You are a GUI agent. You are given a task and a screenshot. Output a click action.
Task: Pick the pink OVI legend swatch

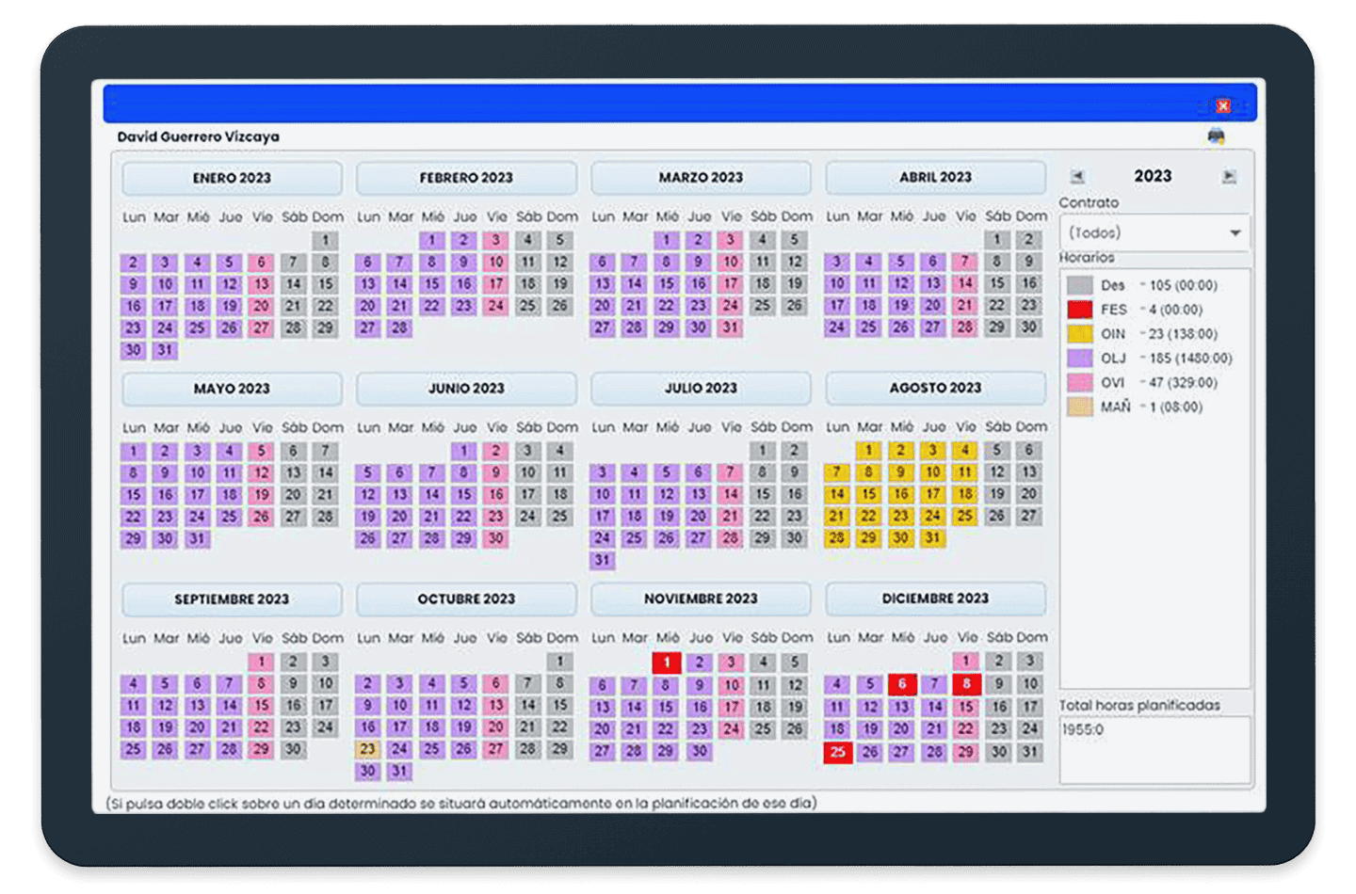pos(1079,383)
